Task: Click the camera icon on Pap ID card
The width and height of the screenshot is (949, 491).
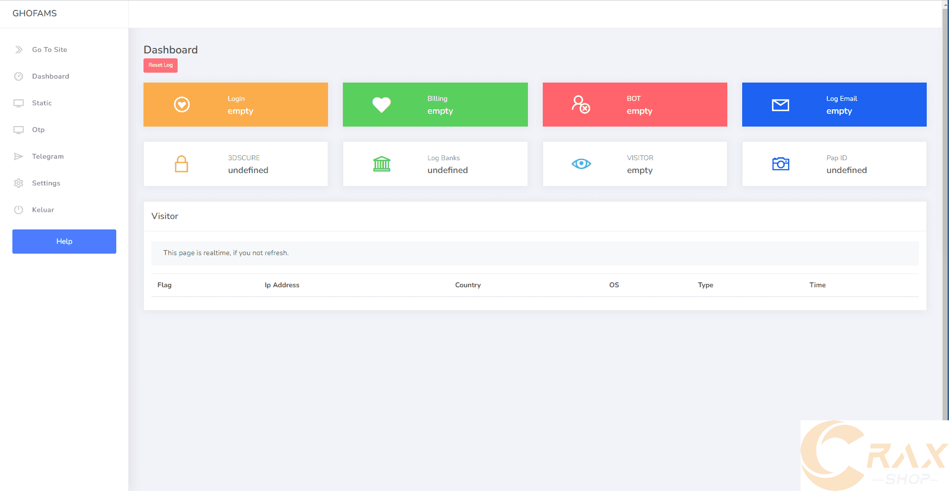Action: [781, 164]
